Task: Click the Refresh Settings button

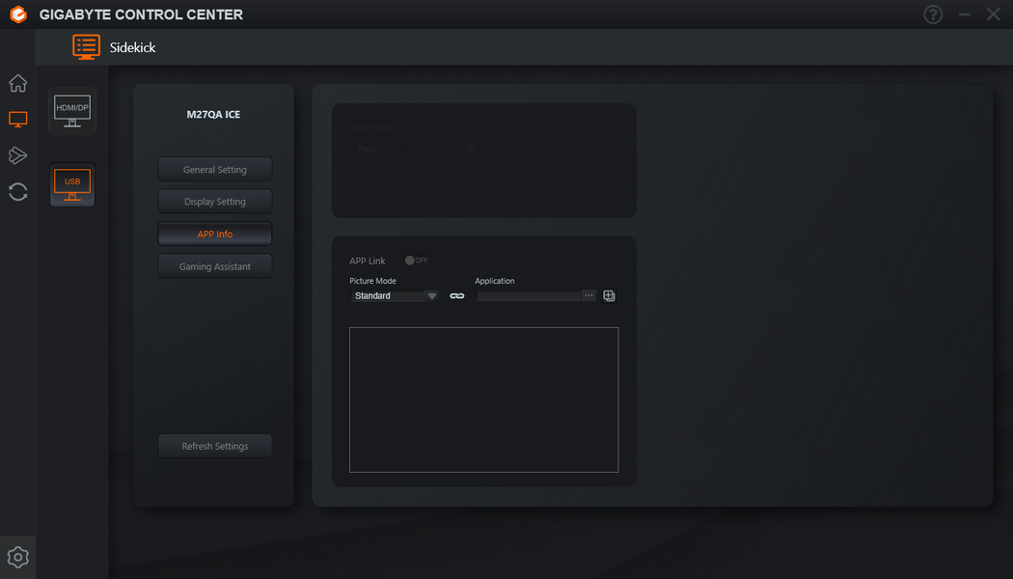Action: point(215,446)
